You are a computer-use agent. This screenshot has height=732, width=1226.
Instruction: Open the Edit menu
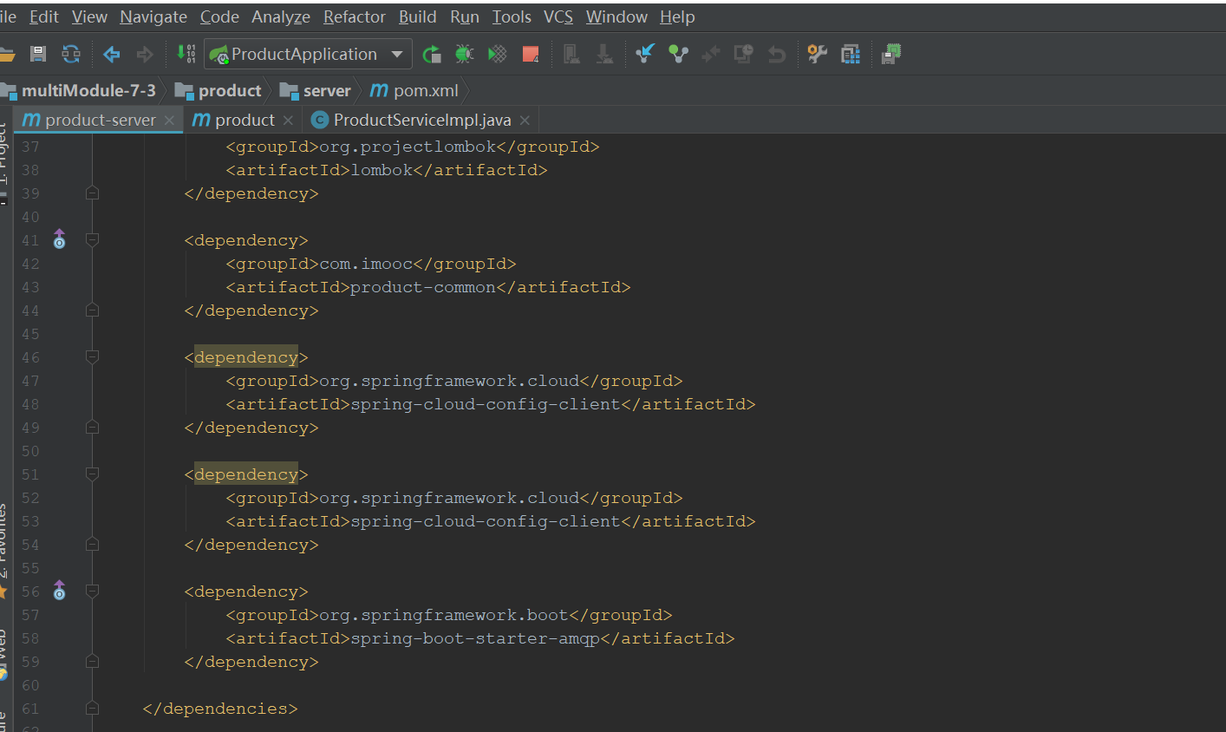44,16
